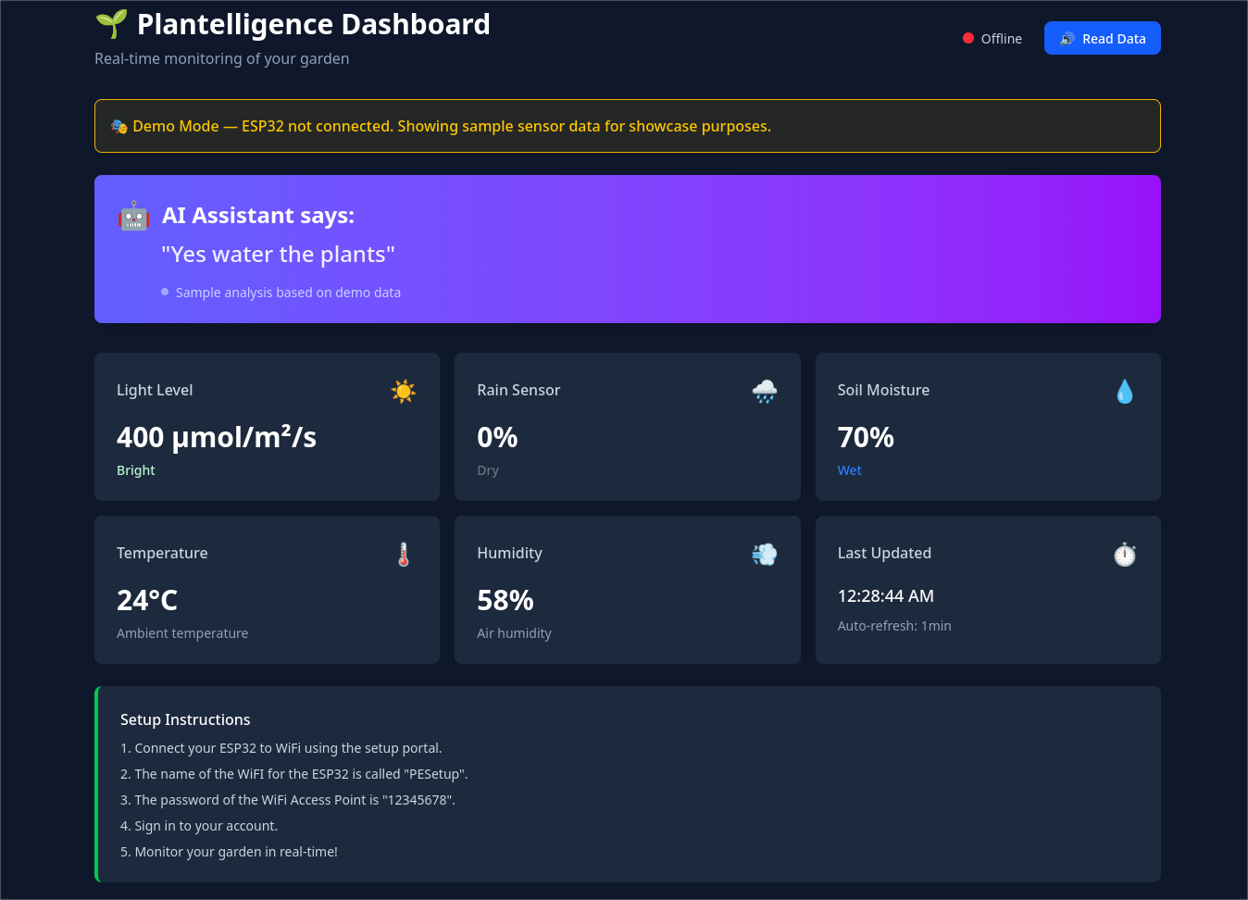Viewport: 1248px width, 900px height.
Task: Click the seedling logo icon
Action: pos(111,24)
